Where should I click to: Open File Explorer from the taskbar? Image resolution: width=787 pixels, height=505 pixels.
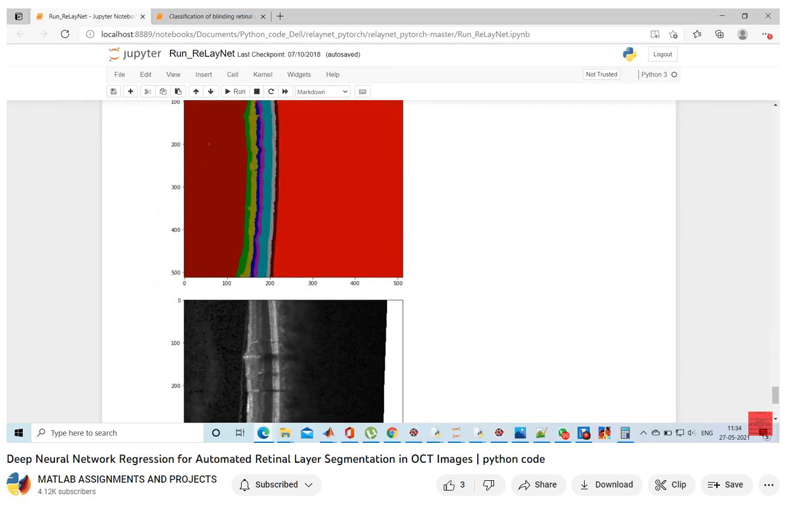click(x=285, y=433)
